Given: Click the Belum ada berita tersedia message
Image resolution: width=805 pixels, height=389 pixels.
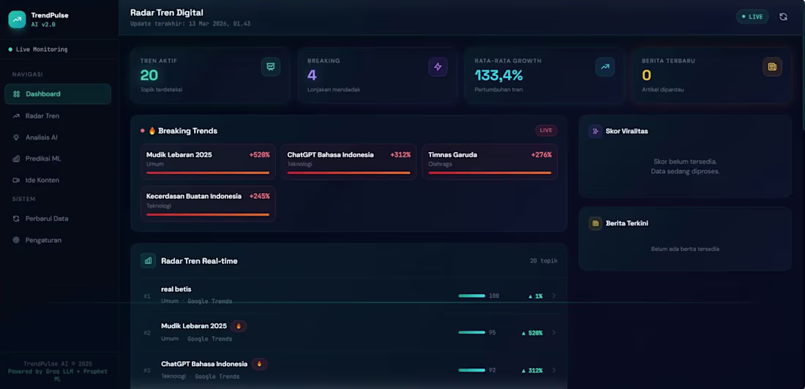Looking at the screenshot, I should click(x=685, y=249).
